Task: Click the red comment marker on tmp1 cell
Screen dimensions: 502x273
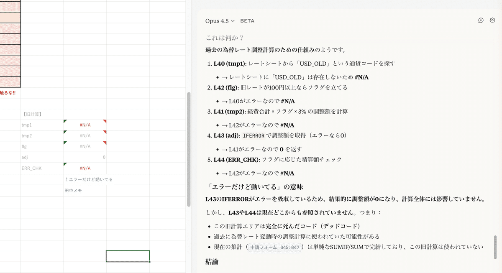Action: (x=105, y=121)
